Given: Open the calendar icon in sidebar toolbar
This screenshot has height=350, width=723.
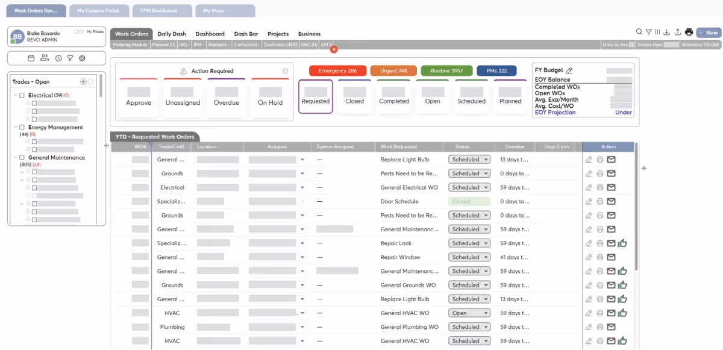Looking at the screenshot, I should [x=31, y=58].
